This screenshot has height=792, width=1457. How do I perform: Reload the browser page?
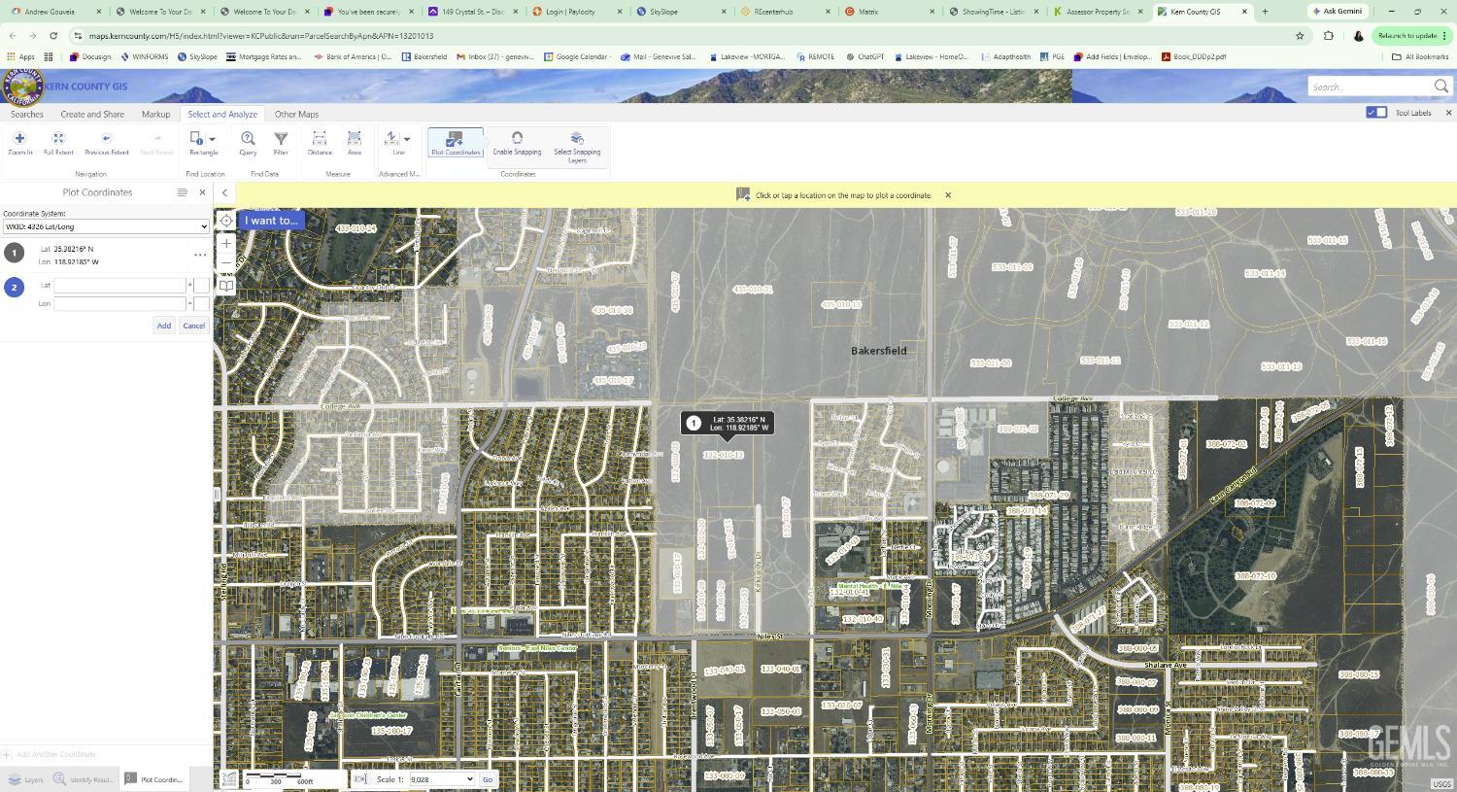53,36
